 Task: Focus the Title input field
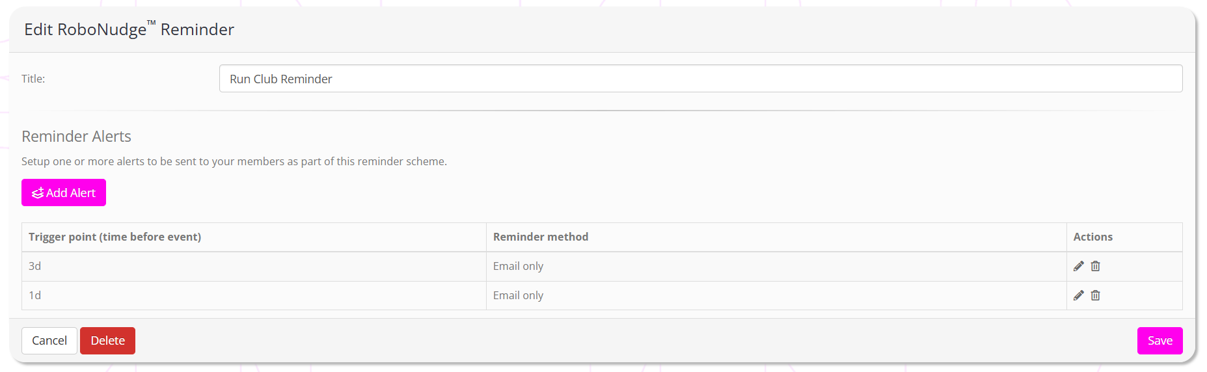[700, 79]
